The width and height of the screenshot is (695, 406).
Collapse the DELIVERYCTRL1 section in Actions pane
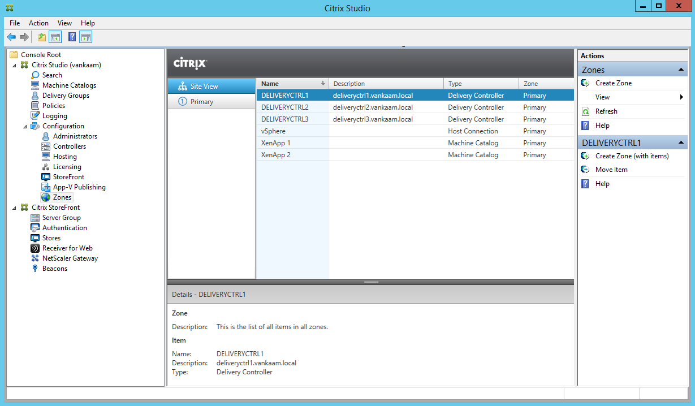681,143
